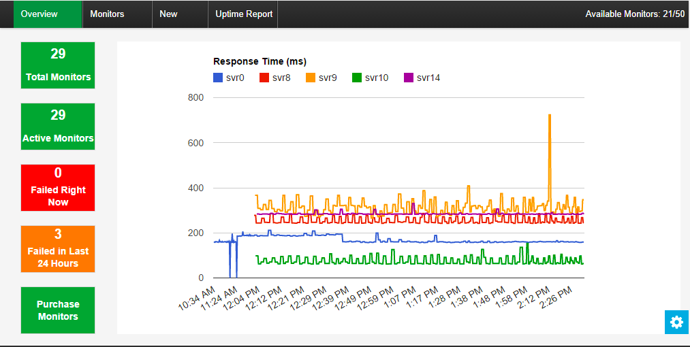Open the New tab
This screenshot has height=347, width=690.
(168, 14)
